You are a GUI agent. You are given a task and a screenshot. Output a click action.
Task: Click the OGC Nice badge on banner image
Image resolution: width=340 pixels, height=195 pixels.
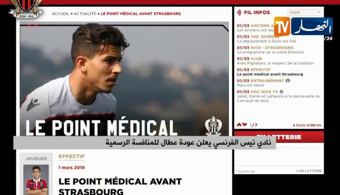pos(213,126)
